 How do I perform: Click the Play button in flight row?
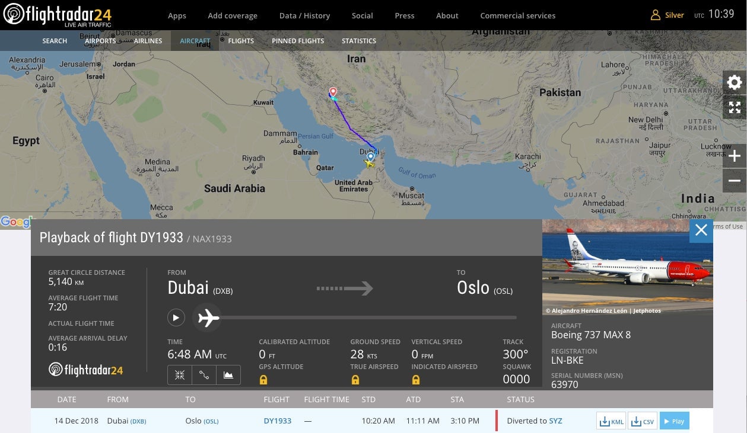click(674, 421)
